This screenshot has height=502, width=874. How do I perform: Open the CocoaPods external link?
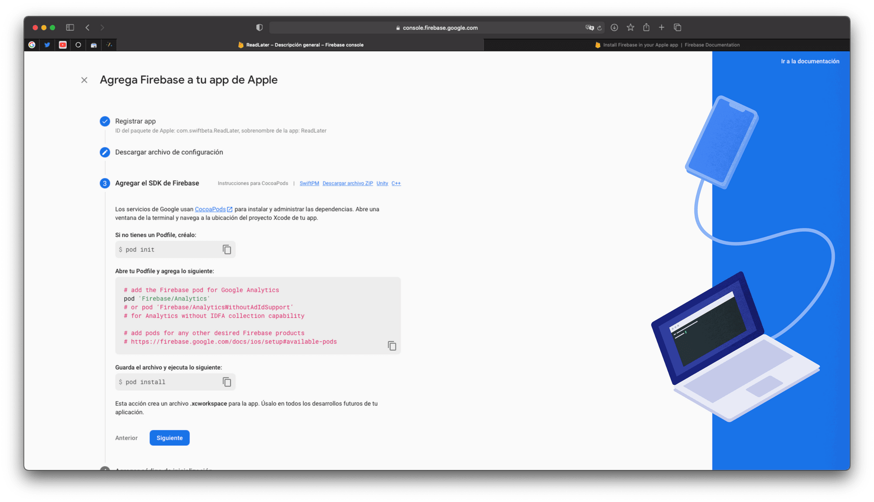213,209
